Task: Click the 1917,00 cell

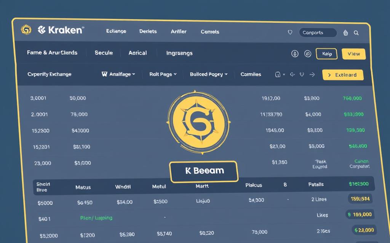Action: pos(271,98)
